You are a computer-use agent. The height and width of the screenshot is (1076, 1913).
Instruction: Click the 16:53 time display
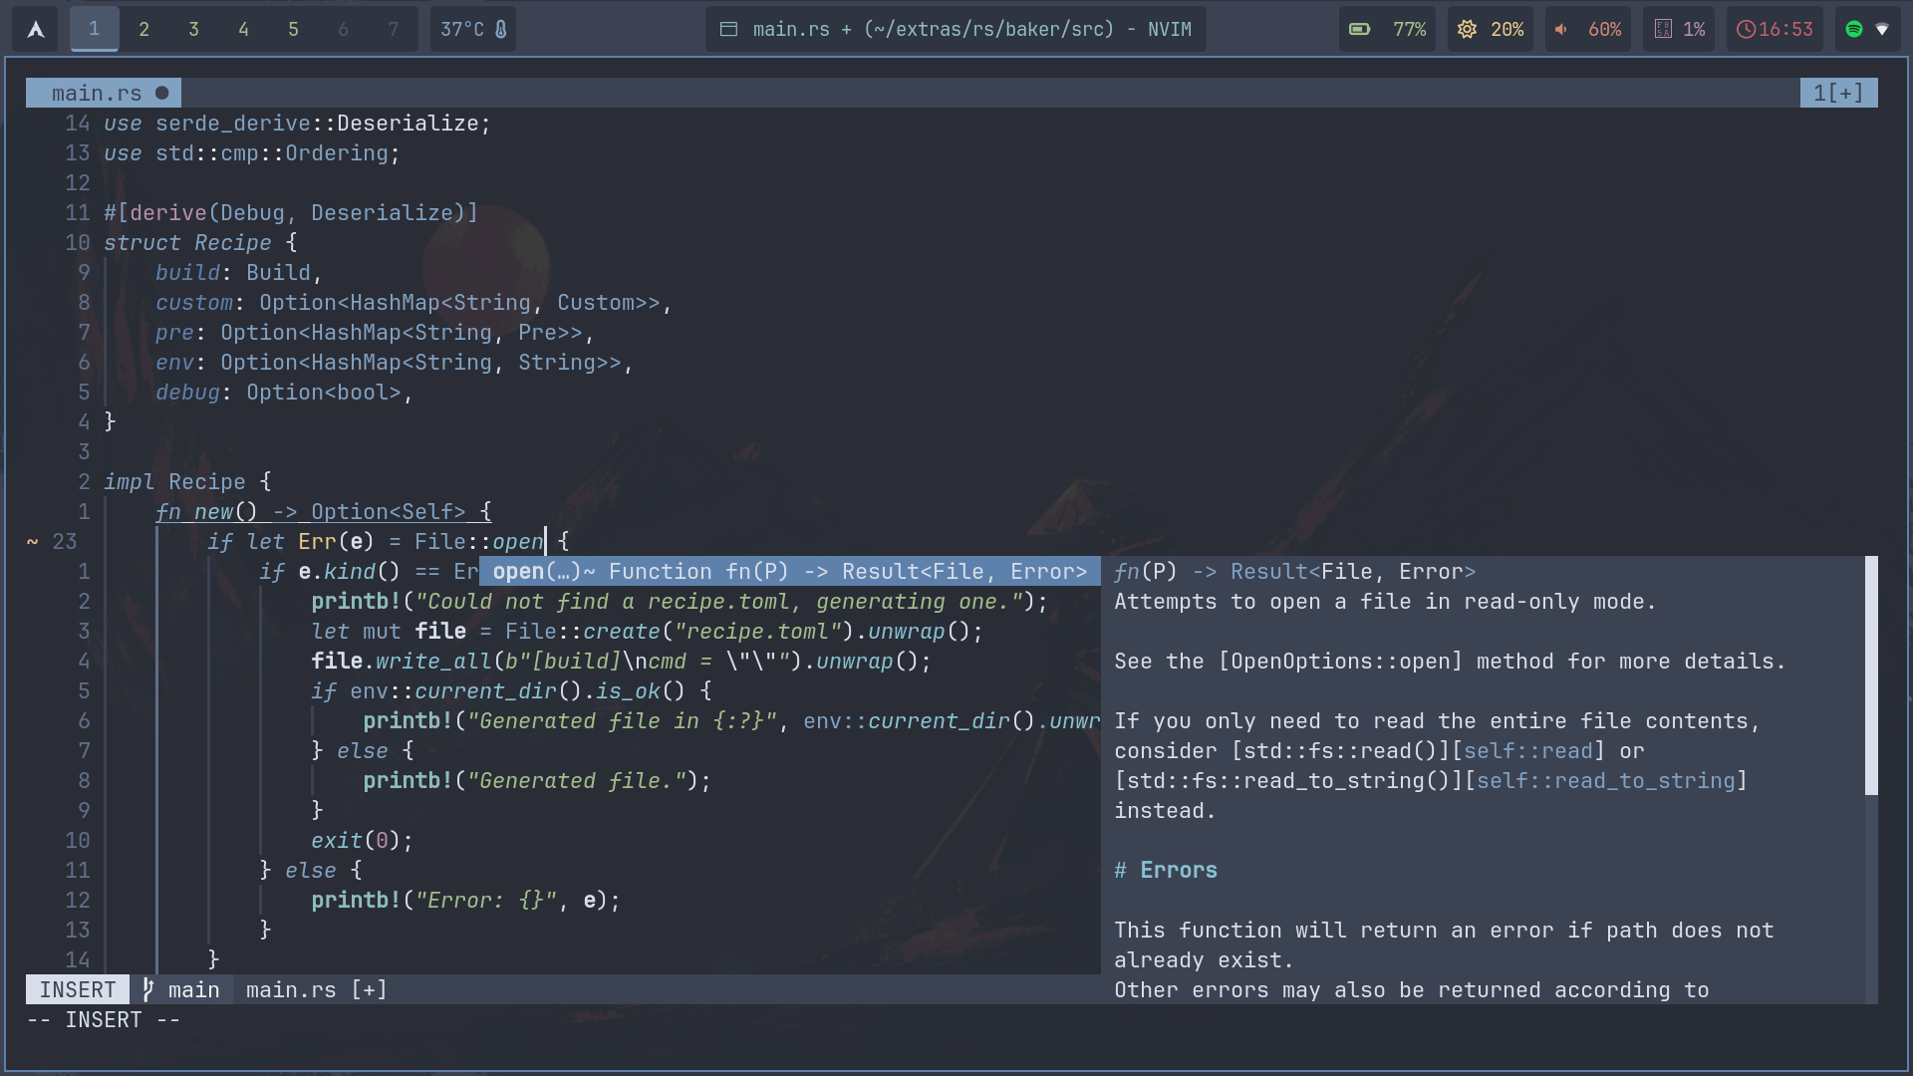tap(1785, 29)
